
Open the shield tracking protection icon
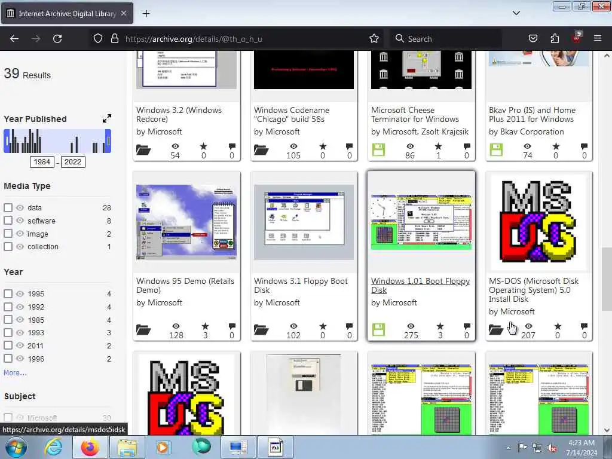click(x=98, y=39)
